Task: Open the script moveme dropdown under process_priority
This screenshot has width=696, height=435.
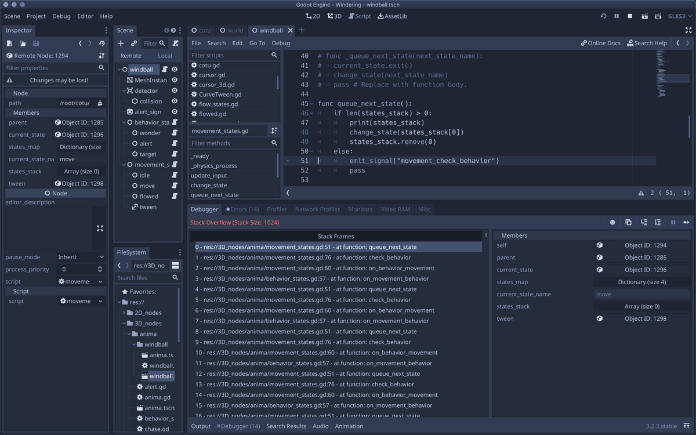Action: tap(81, 281)
